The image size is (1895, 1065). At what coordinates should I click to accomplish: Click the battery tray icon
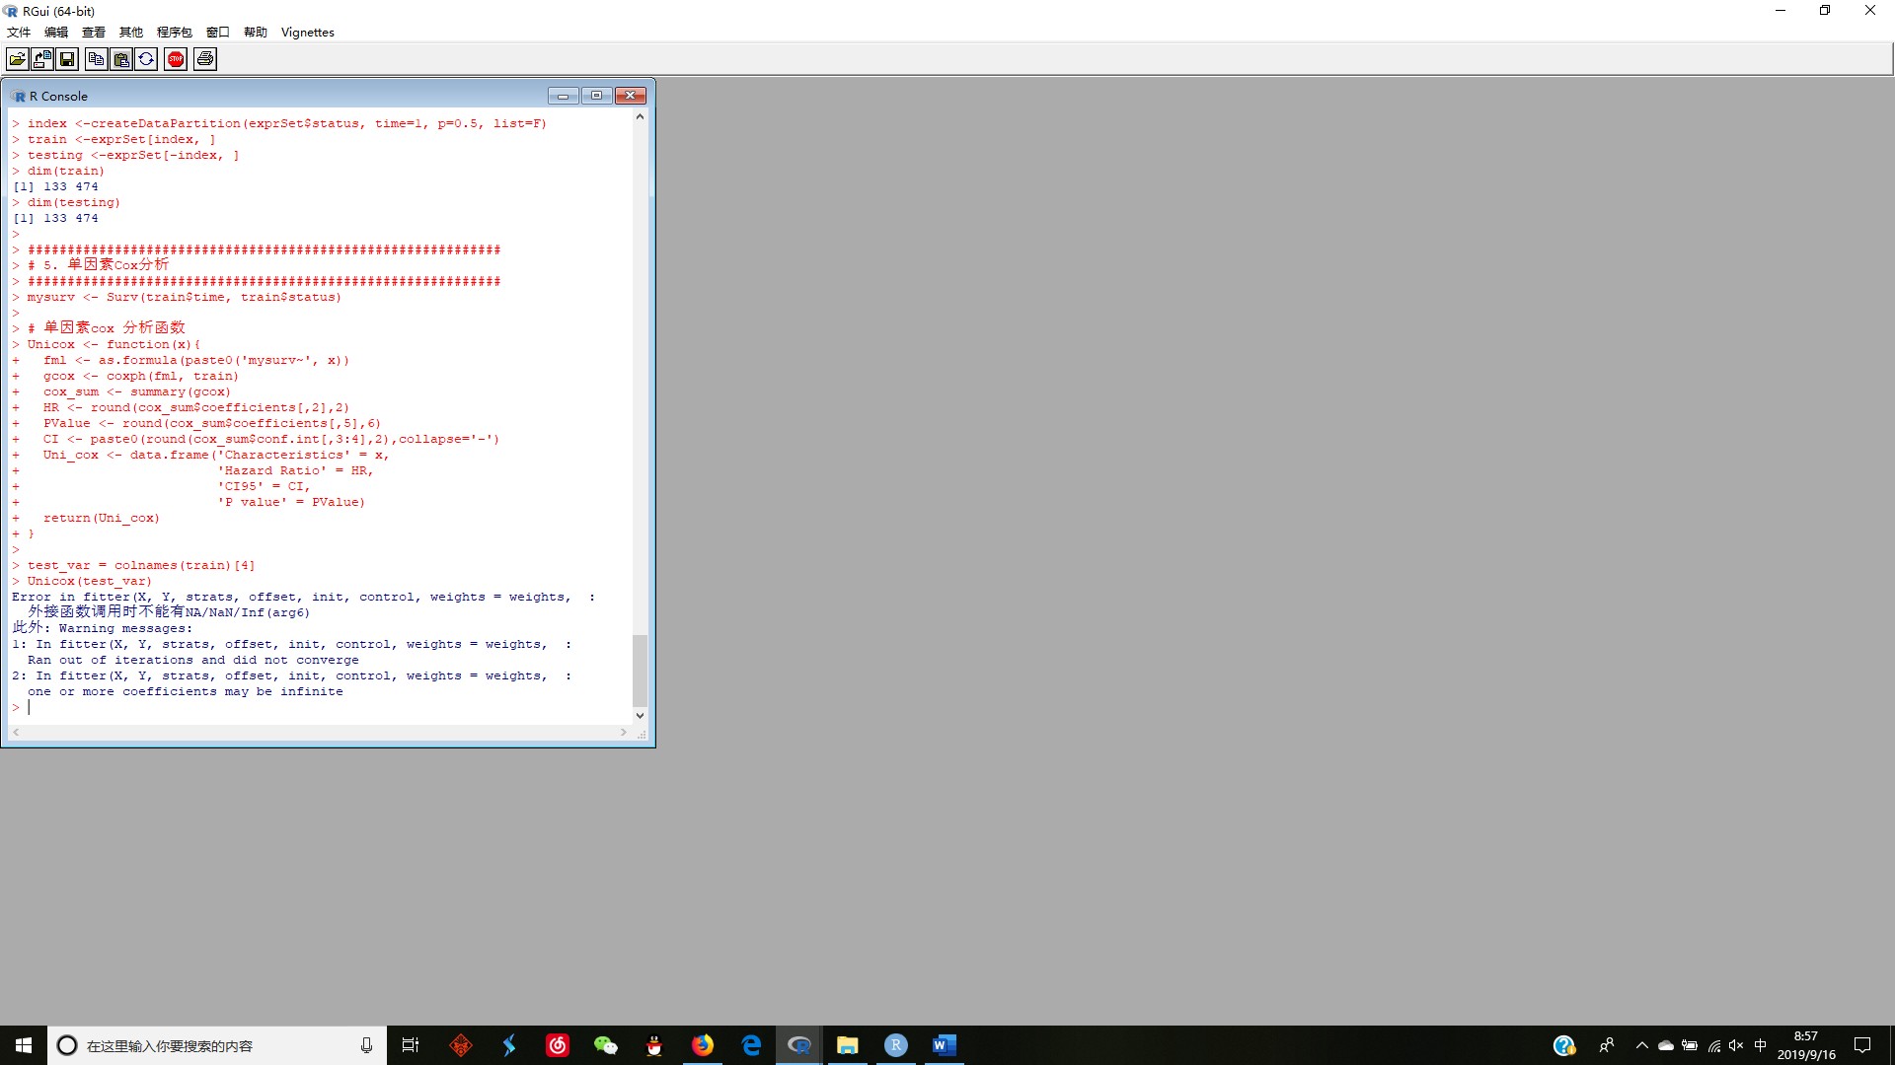(x=1690, y=1045)
